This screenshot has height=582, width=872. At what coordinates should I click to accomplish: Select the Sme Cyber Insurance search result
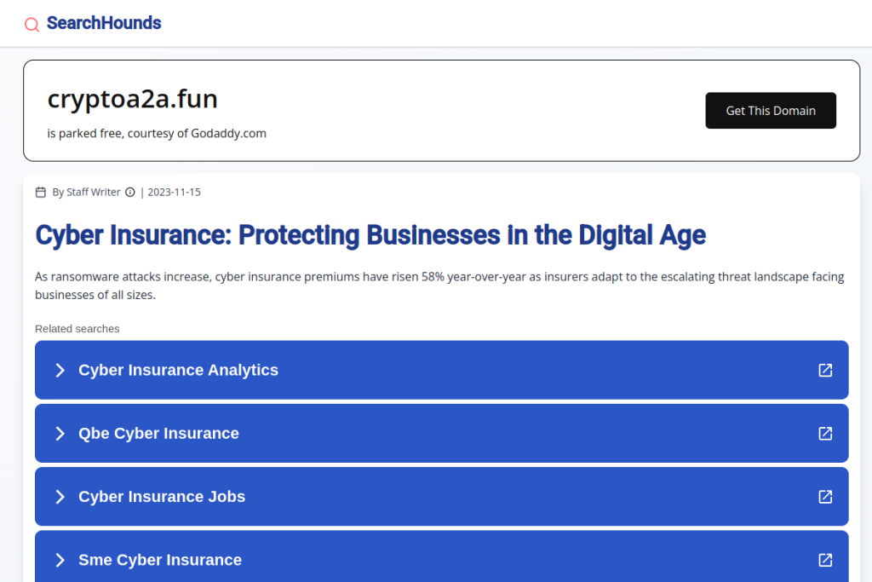click(160, 560)
